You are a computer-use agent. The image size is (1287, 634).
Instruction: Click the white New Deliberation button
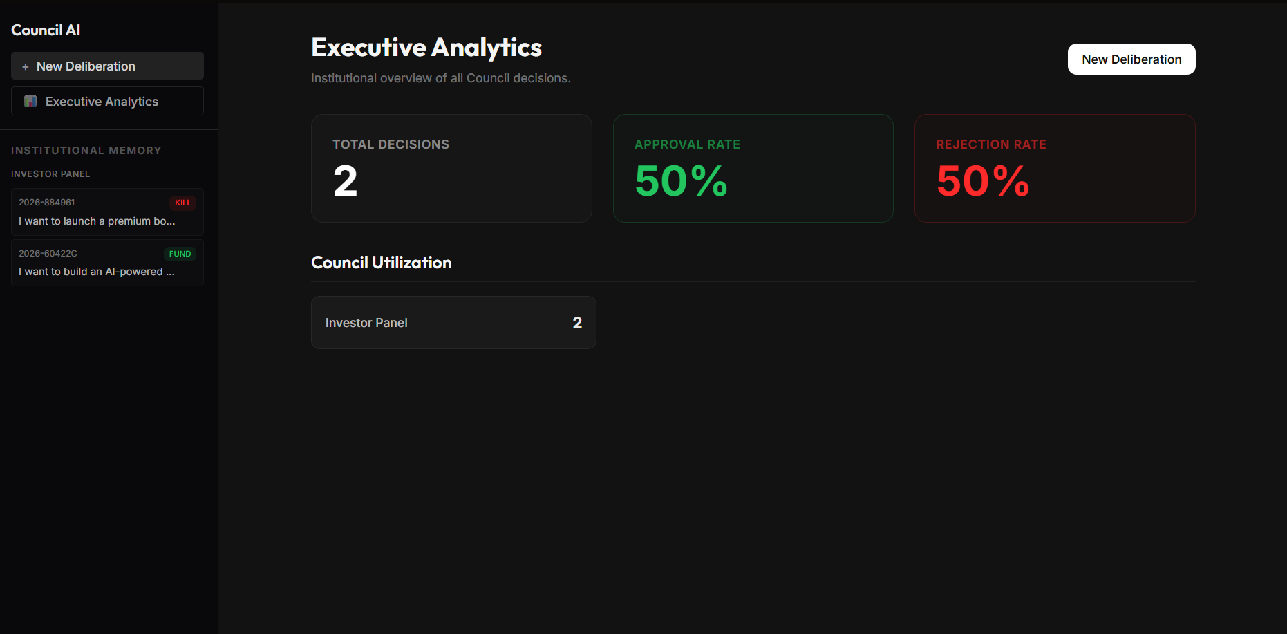(1131, 59)
